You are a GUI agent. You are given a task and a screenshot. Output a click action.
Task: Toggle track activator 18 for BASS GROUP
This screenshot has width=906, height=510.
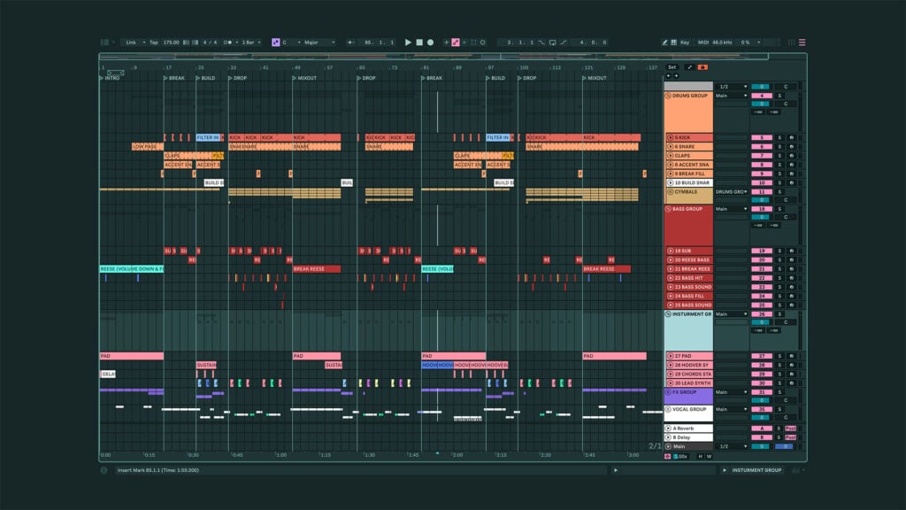pos(762,209)
